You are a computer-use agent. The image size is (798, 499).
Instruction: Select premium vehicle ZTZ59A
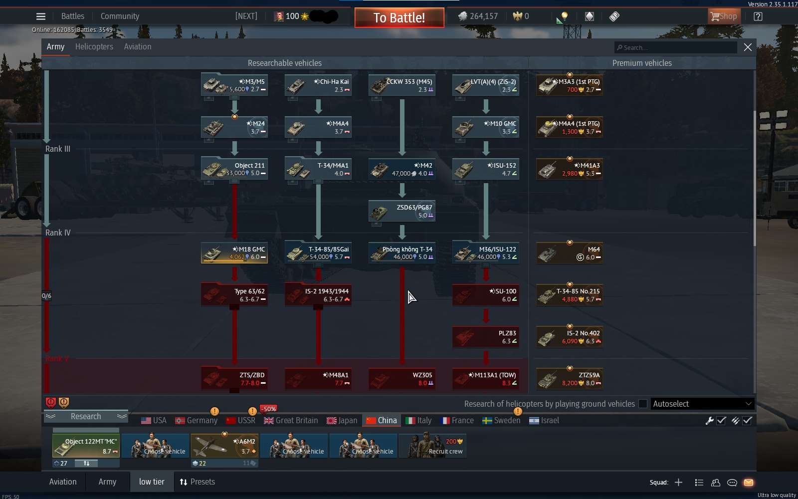[570, 379]
